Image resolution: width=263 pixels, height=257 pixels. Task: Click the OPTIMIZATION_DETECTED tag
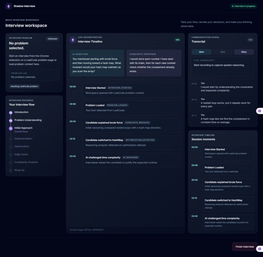point(140,140)
